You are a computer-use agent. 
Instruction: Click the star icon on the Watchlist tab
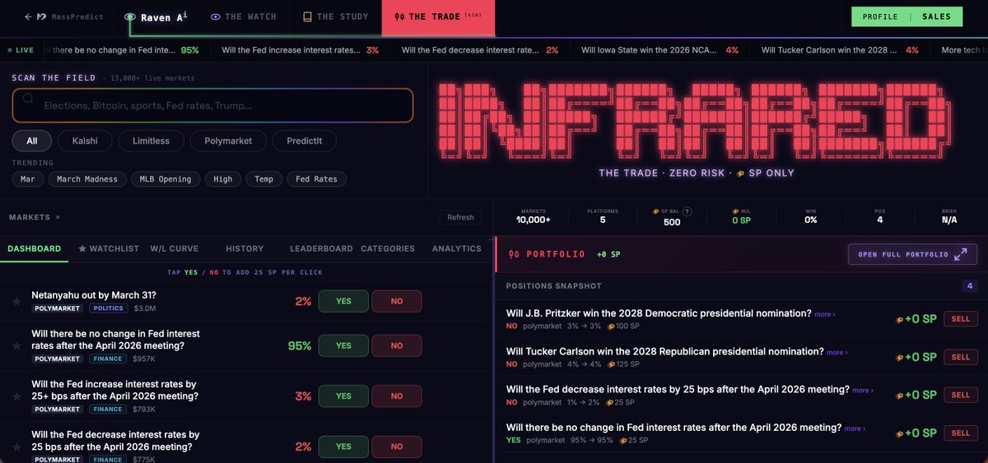(82, 248)
